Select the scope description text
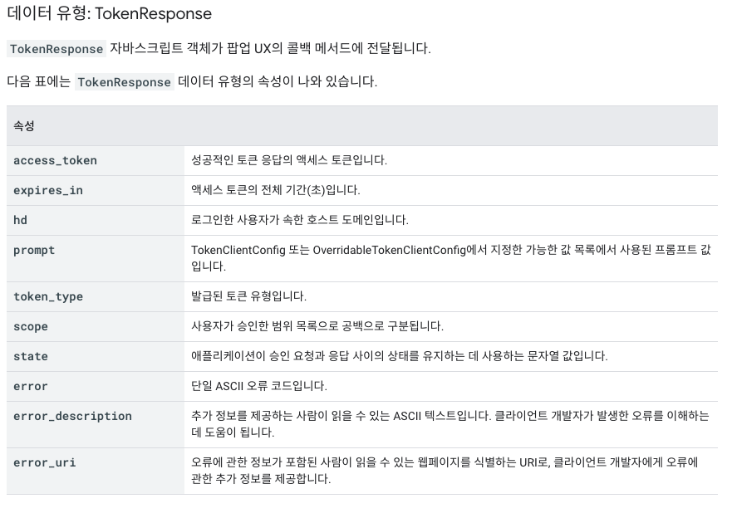The width and height of the screenshot is (737, 513). tap(317, 326)
